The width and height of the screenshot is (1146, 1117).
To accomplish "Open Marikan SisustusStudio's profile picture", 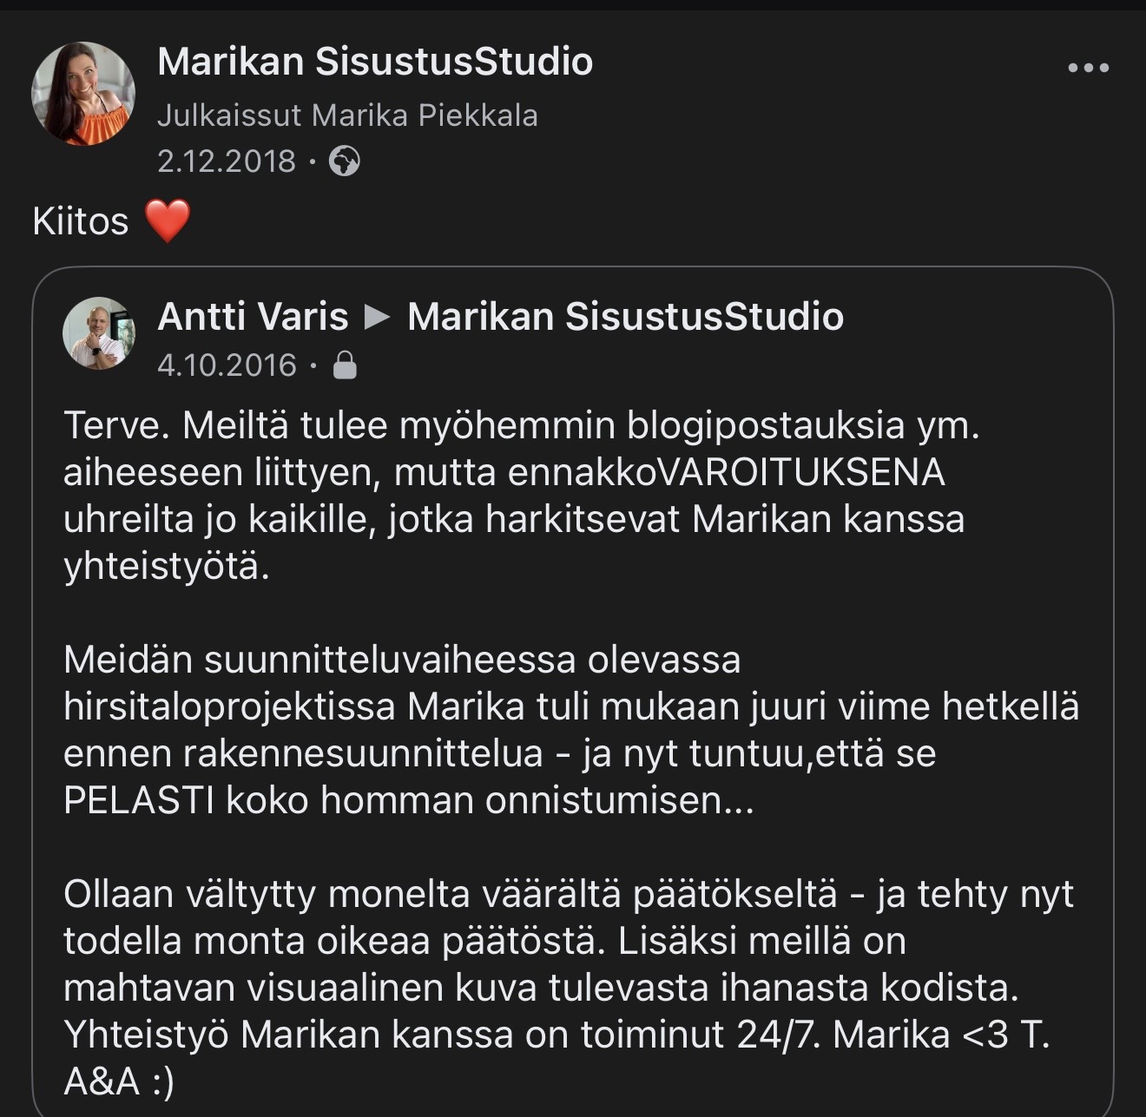I will click(x=83, y=93).
